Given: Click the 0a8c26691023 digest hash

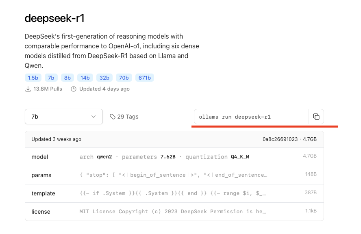Looking at the screenshot, I should (280, 139).
